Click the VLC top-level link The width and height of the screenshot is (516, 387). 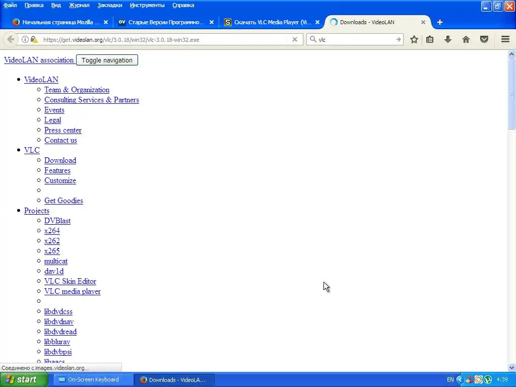32,150
